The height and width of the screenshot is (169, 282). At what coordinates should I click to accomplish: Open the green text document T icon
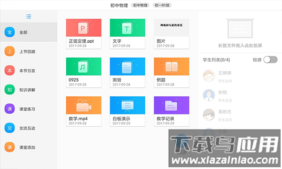coord(127,28)
